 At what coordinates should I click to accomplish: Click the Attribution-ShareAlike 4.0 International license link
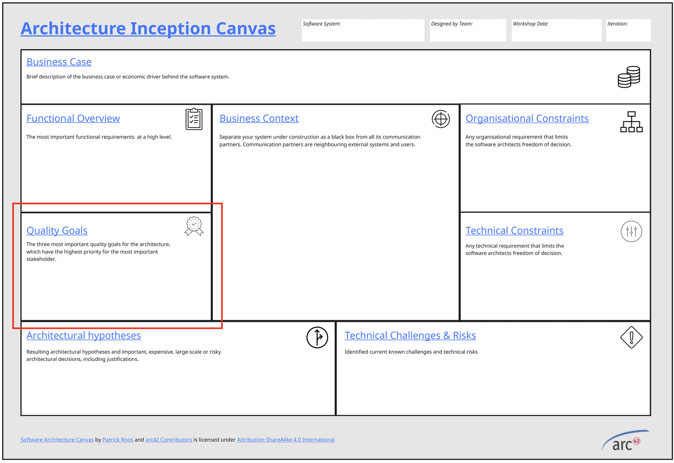[286, 439]
